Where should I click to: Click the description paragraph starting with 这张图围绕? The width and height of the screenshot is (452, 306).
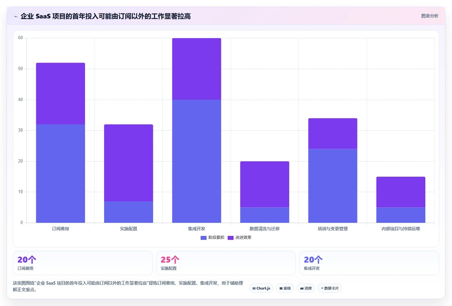click(128, 286)
